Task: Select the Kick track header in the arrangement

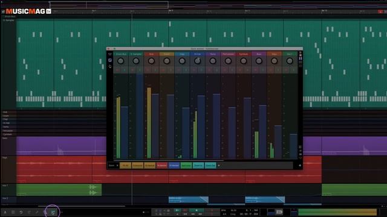Action: (x=8, y=112)
